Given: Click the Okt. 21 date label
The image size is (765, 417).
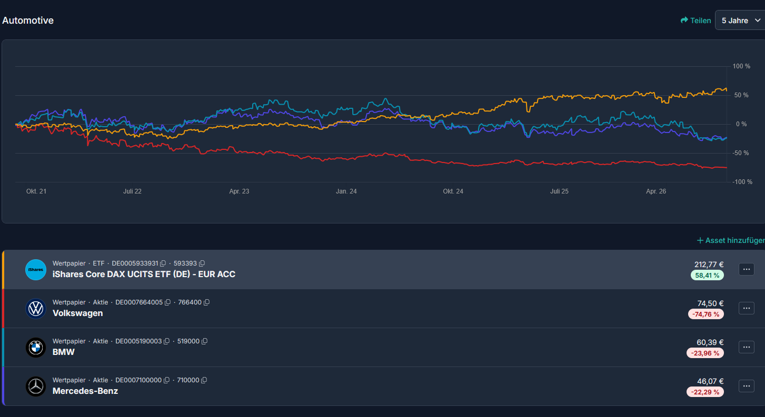Looking at the screenshot, I should point(36,191).
